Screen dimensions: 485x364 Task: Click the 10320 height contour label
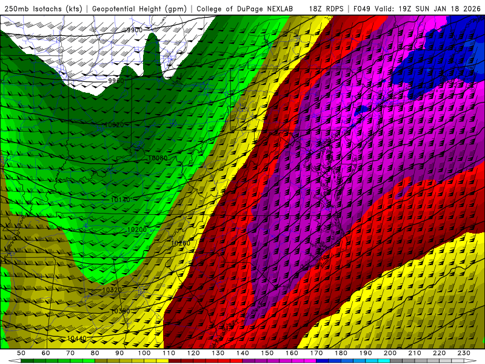112,290
